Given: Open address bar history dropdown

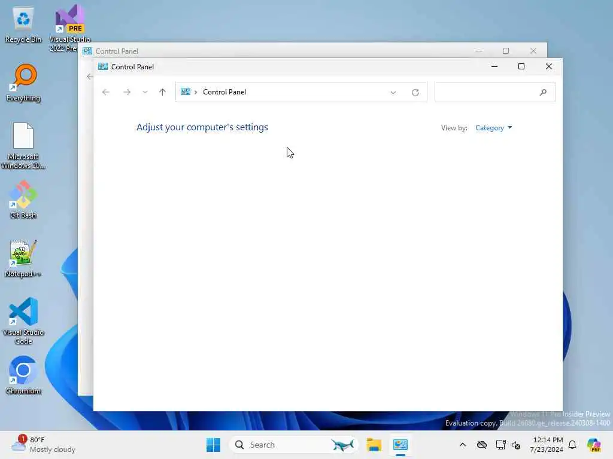Looking at the screenshot, I should click(x=393, y=93).
